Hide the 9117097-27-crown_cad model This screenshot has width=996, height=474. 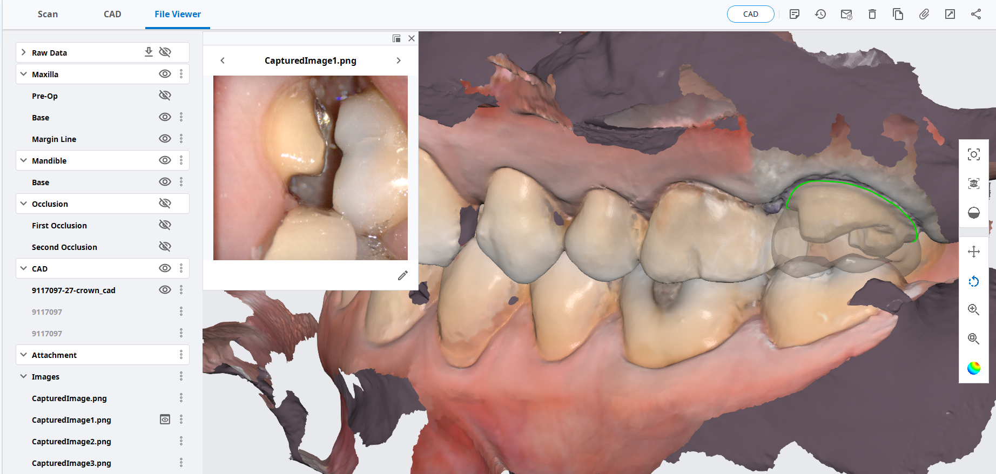[x=165, y=290]
